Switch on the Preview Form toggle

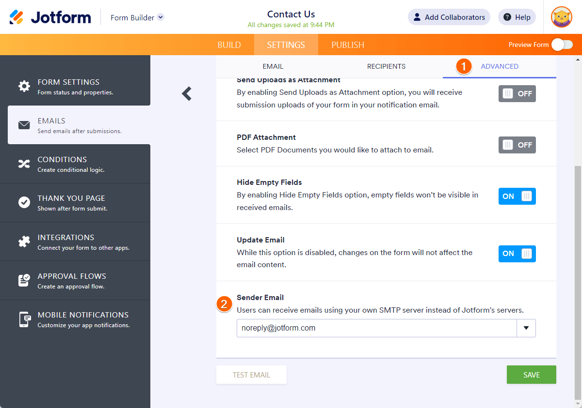click(x=562, y=45)
